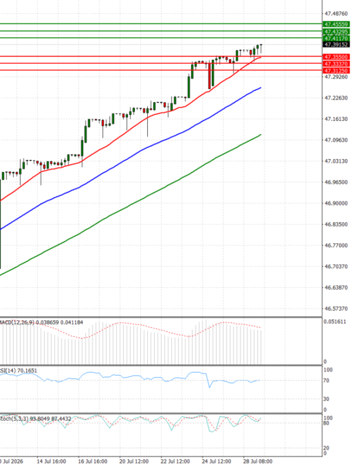Click the 20 Jul 12:00 time label
Viewport: 352px width, 466px height.
[134, 461]
